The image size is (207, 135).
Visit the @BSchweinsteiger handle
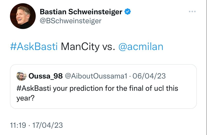pyautogui.click(x=71, y=21)
